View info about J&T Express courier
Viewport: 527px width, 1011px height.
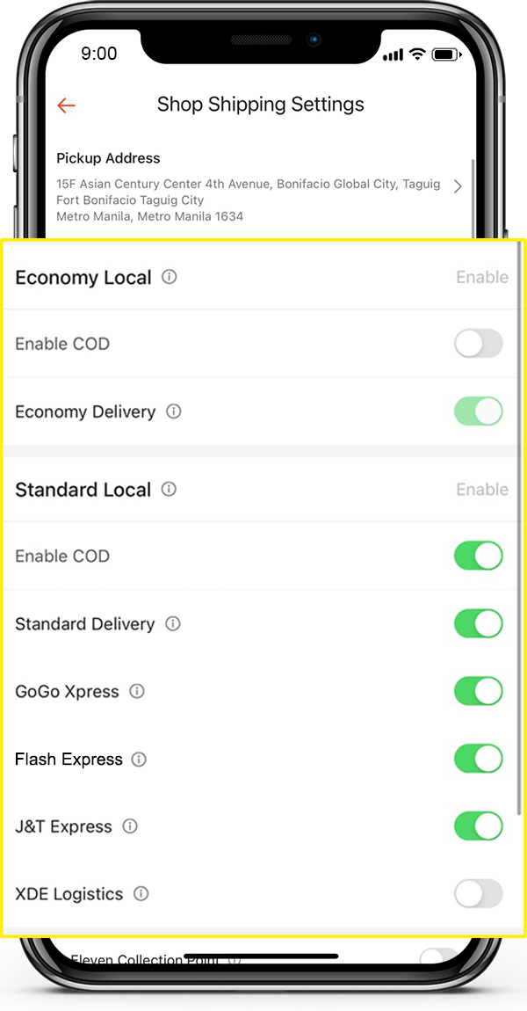tap(129, 826)
